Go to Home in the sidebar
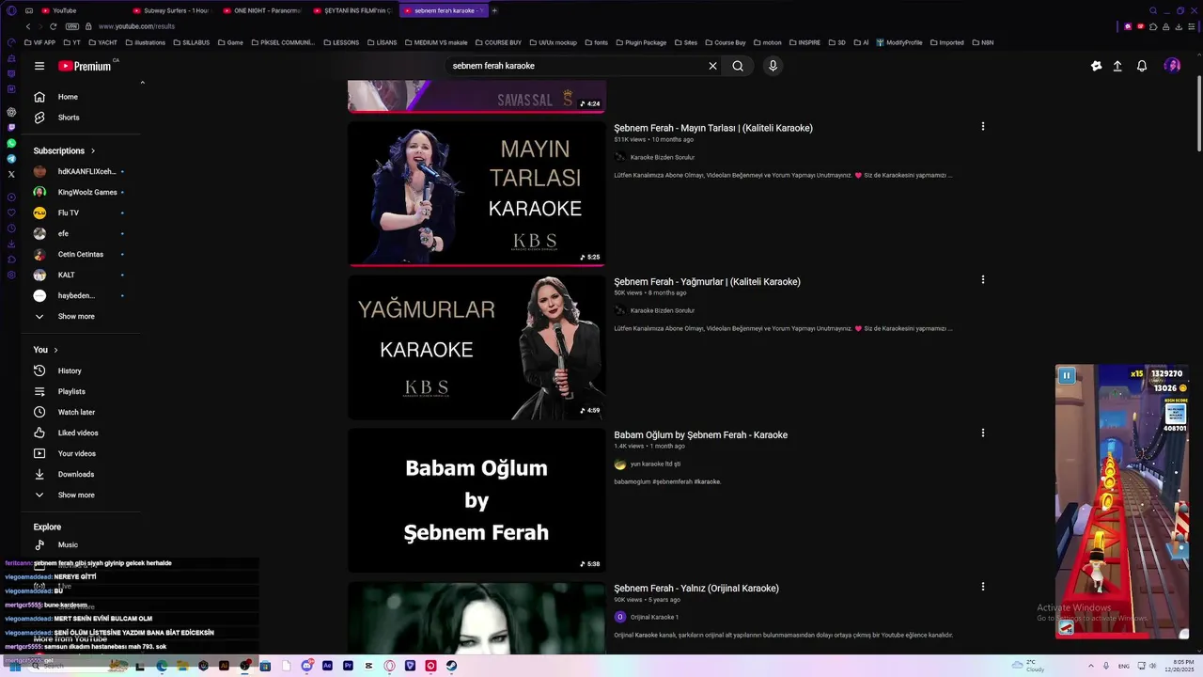 (x=82, y=97)
